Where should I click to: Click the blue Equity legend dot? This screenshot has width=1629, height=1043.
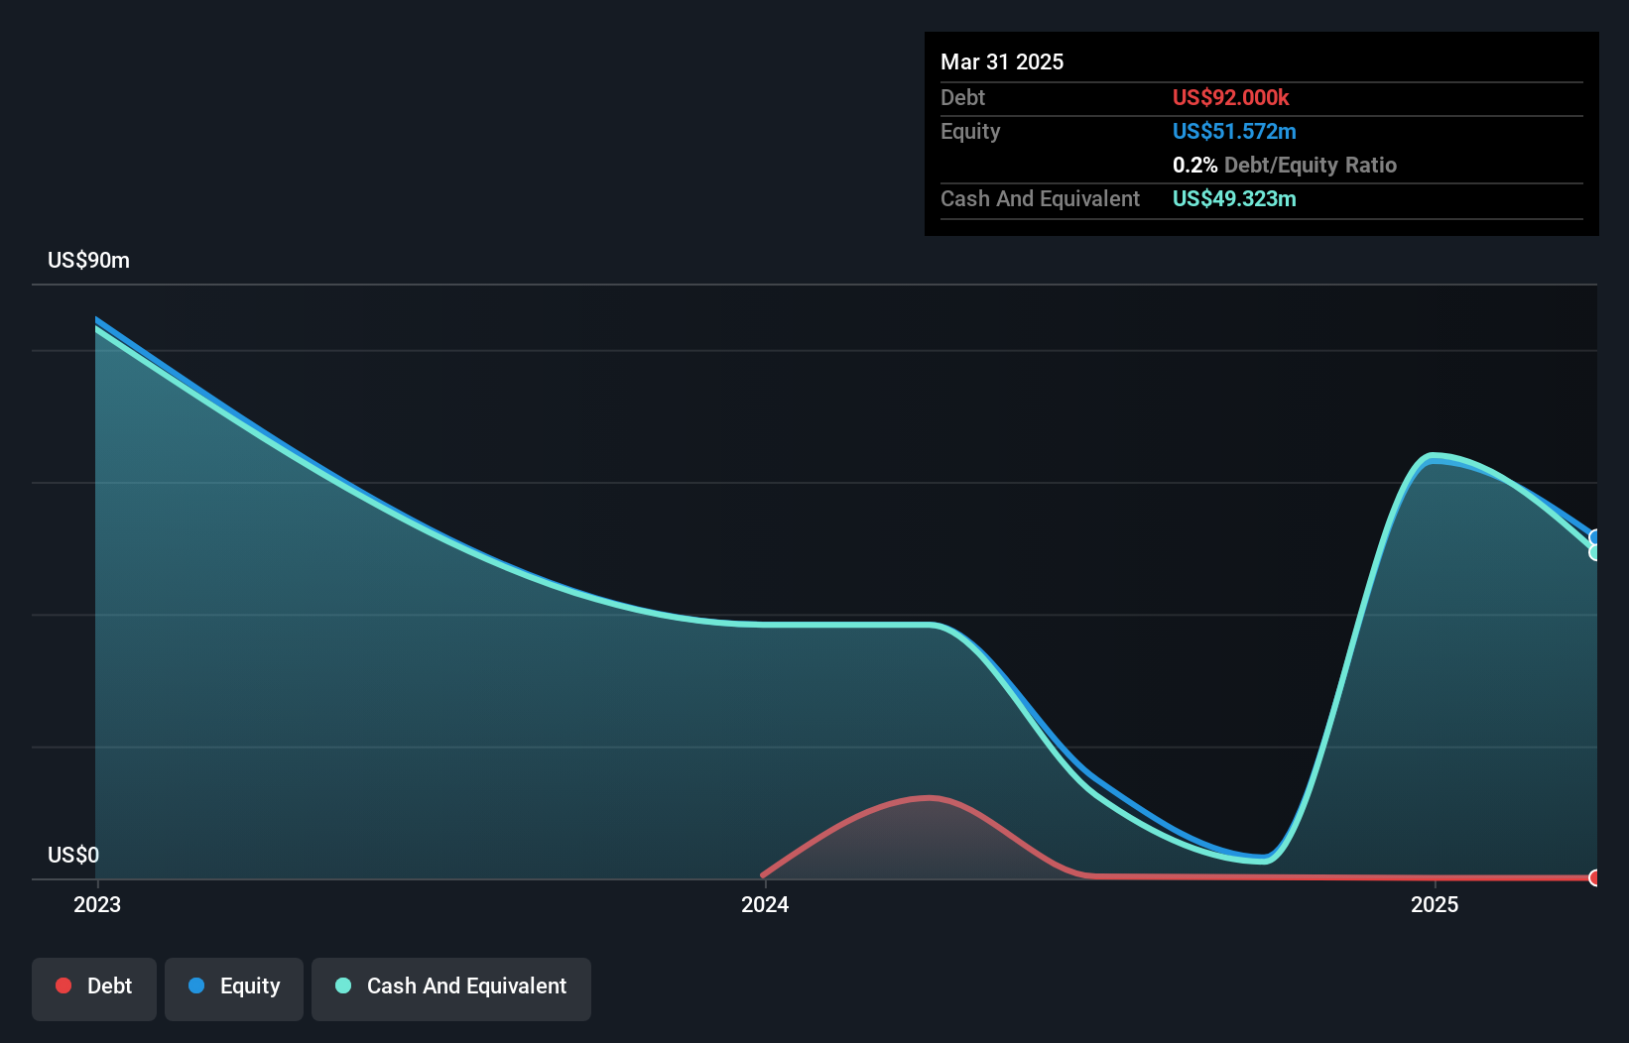pos(196,985)
